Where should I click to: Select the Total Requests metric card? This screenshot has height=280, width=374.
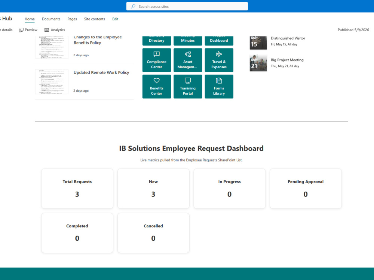tap(77, 189)
